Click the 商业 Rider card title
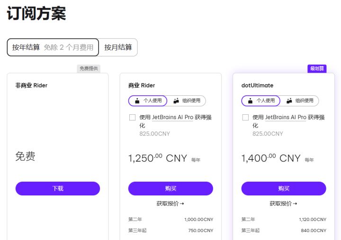The image size is (341, 240). coord(142,85)
